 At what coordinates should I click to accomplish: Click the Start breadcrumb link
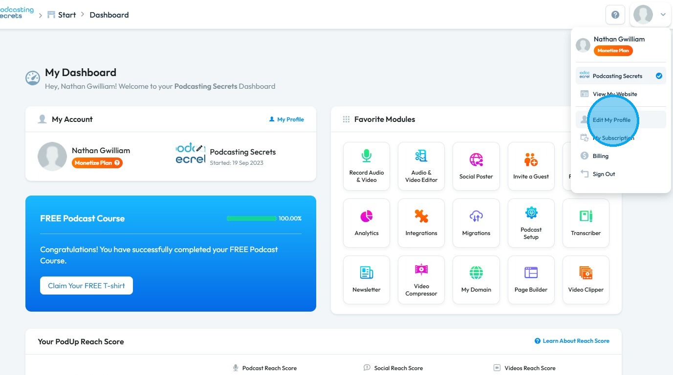[x=67, y=15]
